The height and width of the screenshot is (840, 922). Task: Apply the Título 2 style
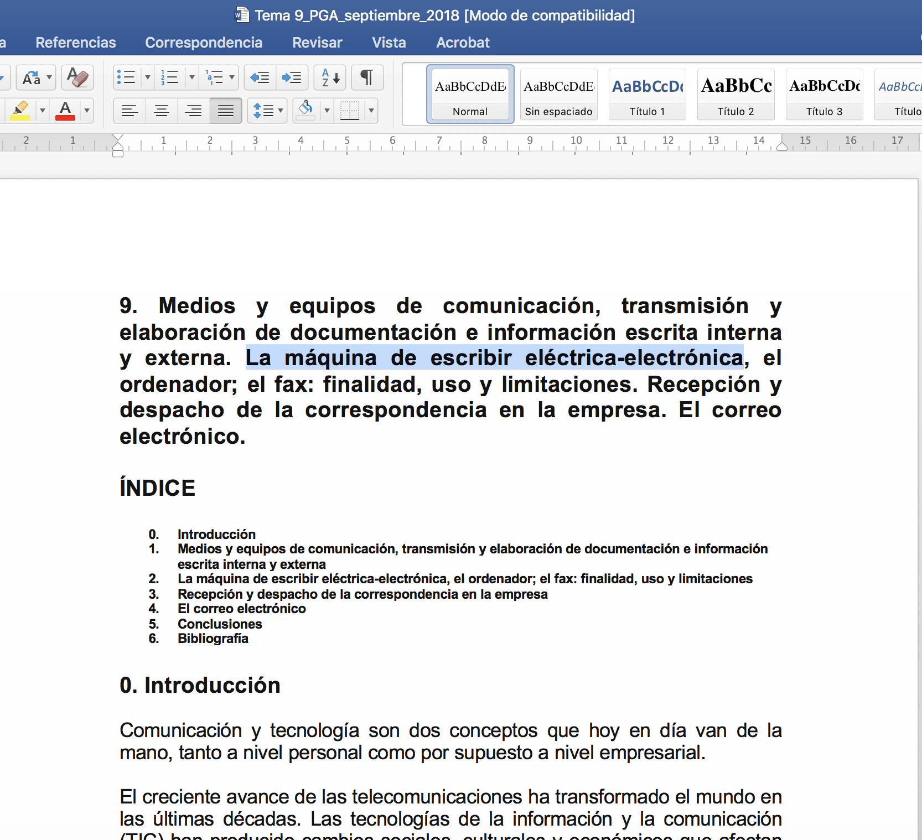point(736,94)
